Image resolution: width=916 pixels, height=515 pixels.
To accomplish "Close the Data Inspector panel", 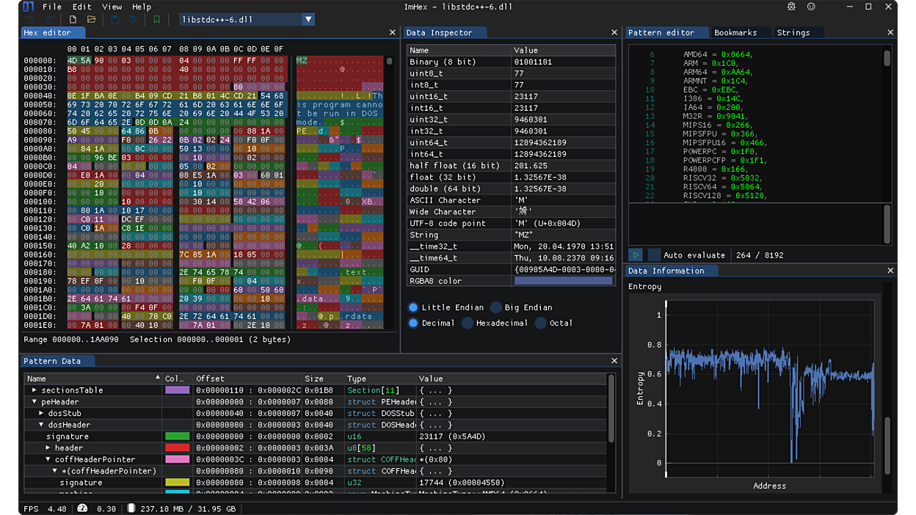I will (614, 32).
